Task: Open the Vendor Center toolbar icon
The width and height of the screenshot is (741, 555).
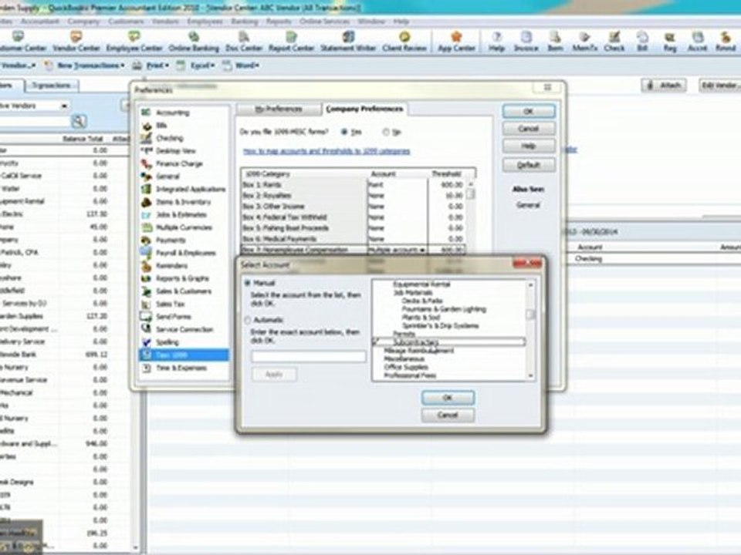Action: pos(76,42)
